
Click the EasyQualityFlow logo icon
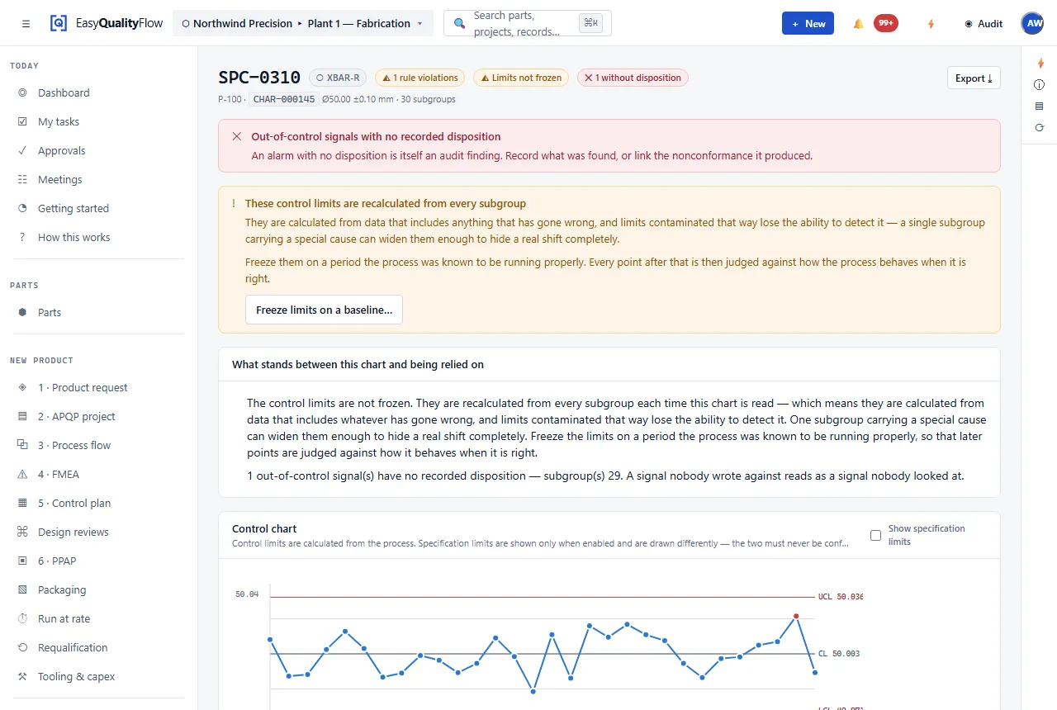pyautogui.click(x=58, y=23)
